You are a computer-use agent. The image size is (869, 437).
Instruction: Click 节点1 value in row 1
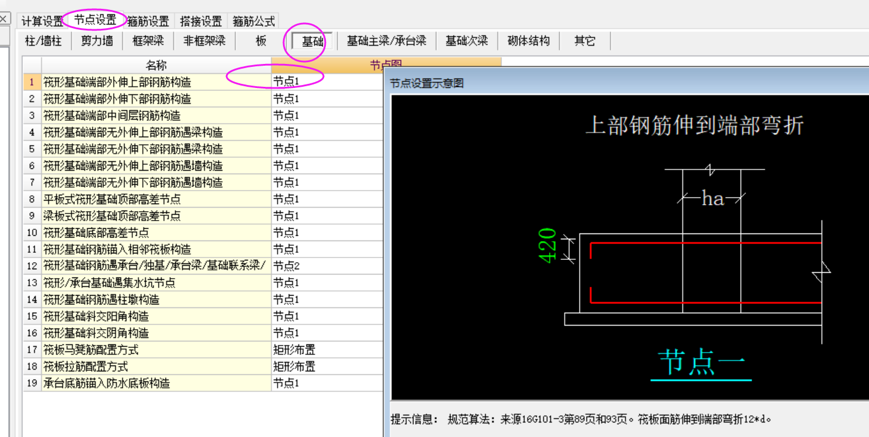point(286,82)
